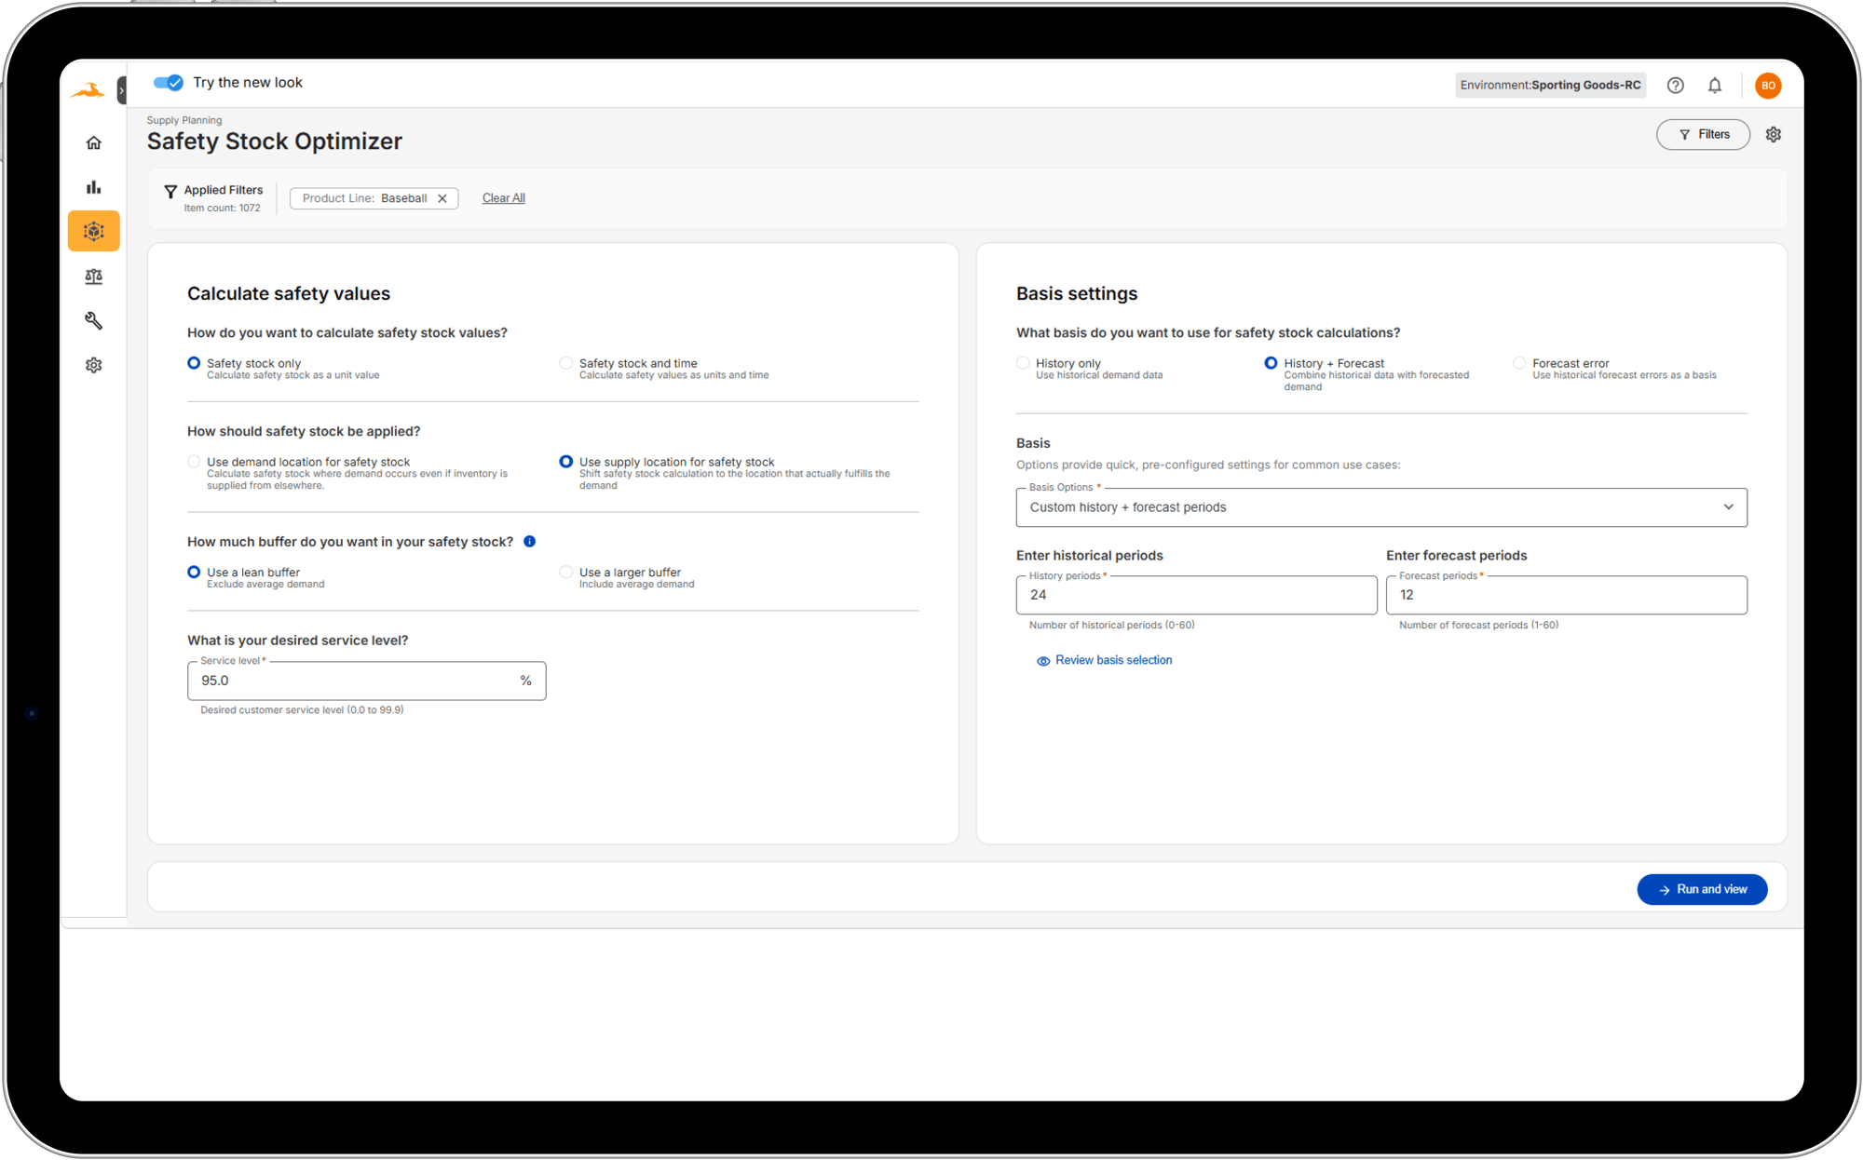Click the Product Line: Baseball filter chip
1863x1160 pixels.
(374, 198)
